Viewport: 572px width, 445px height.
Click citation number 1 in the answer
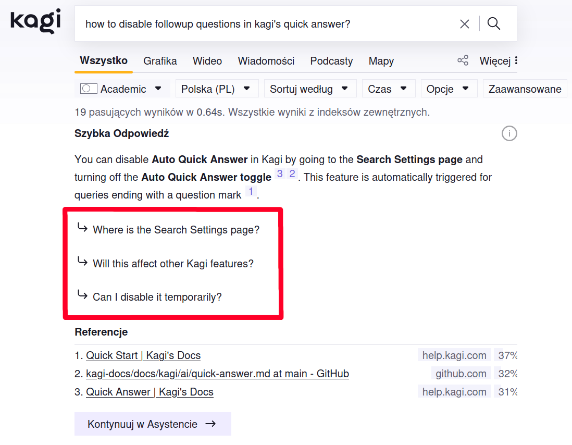pyautogui.click(x=251, y=192)
